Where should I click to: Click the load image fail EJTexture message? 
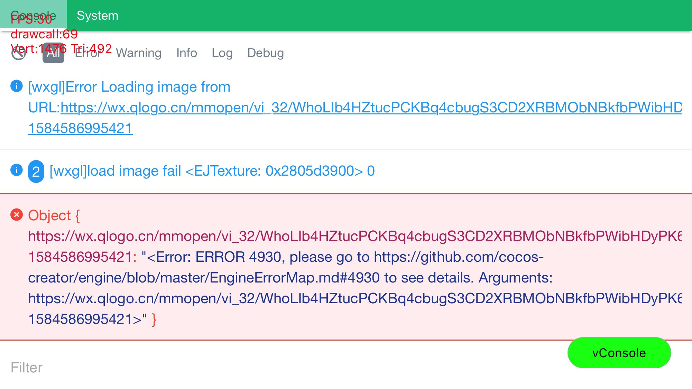(212, 171)
